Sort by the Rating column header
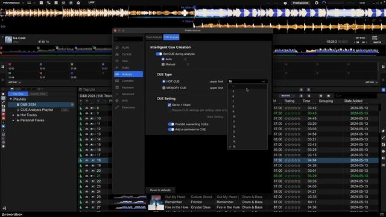The height and width of the screenshot is (217, 386). coord(289,101)
